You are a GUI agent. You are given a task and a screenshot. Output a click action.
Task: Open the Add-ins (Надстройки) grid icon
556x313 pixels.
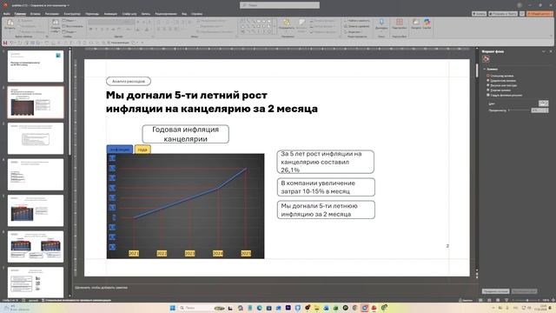pos(400,22)
